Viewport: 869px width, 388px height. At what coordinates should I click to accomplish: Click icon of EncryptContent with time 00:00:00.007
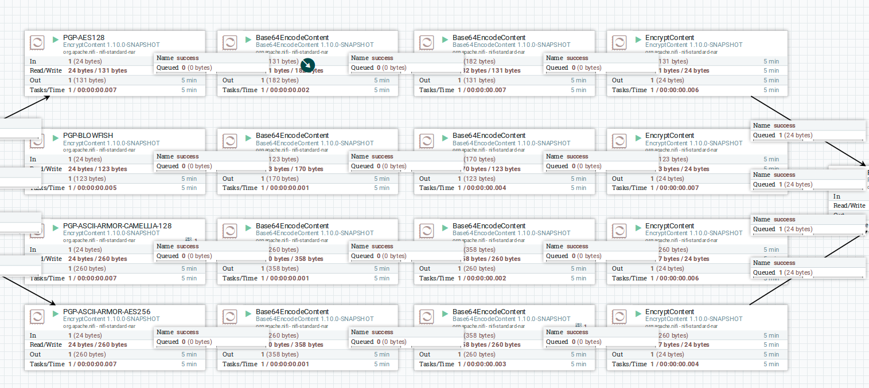[619, 141]
